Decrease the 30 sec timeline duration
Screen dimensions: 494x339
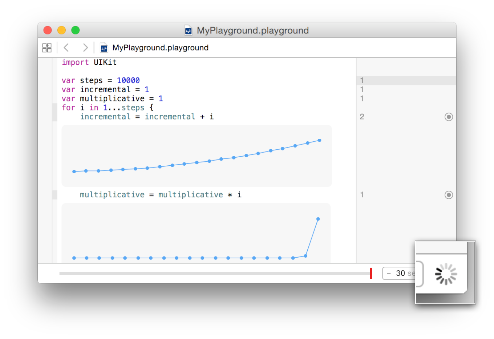[389, 273]
